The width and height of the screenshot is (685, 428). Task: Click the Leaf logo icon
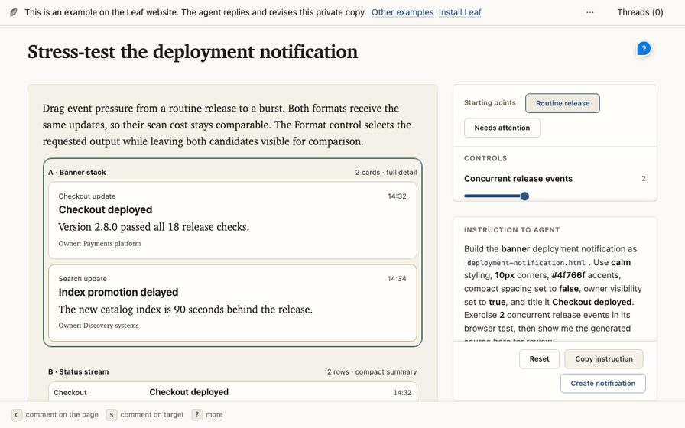14,12
